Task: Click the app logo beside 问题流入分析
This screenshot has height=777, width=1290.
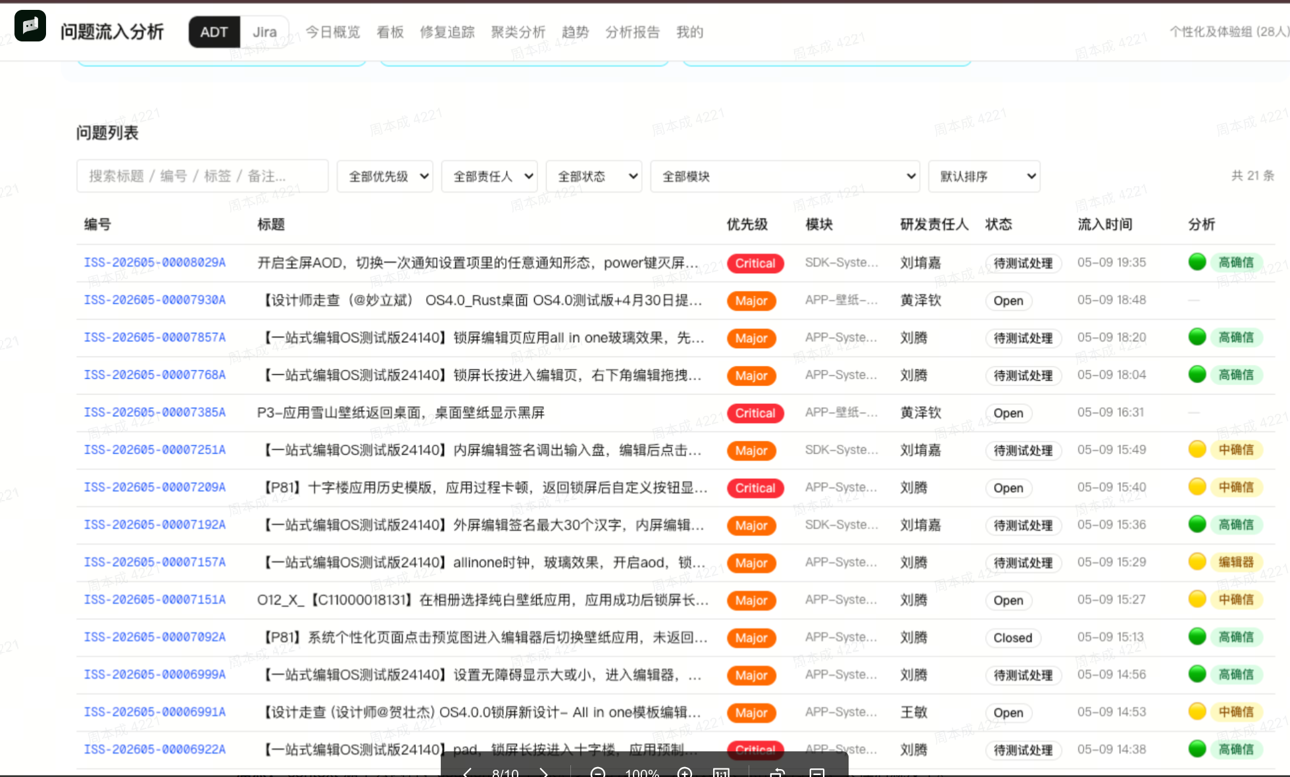Action: click(x=30, y=26)
